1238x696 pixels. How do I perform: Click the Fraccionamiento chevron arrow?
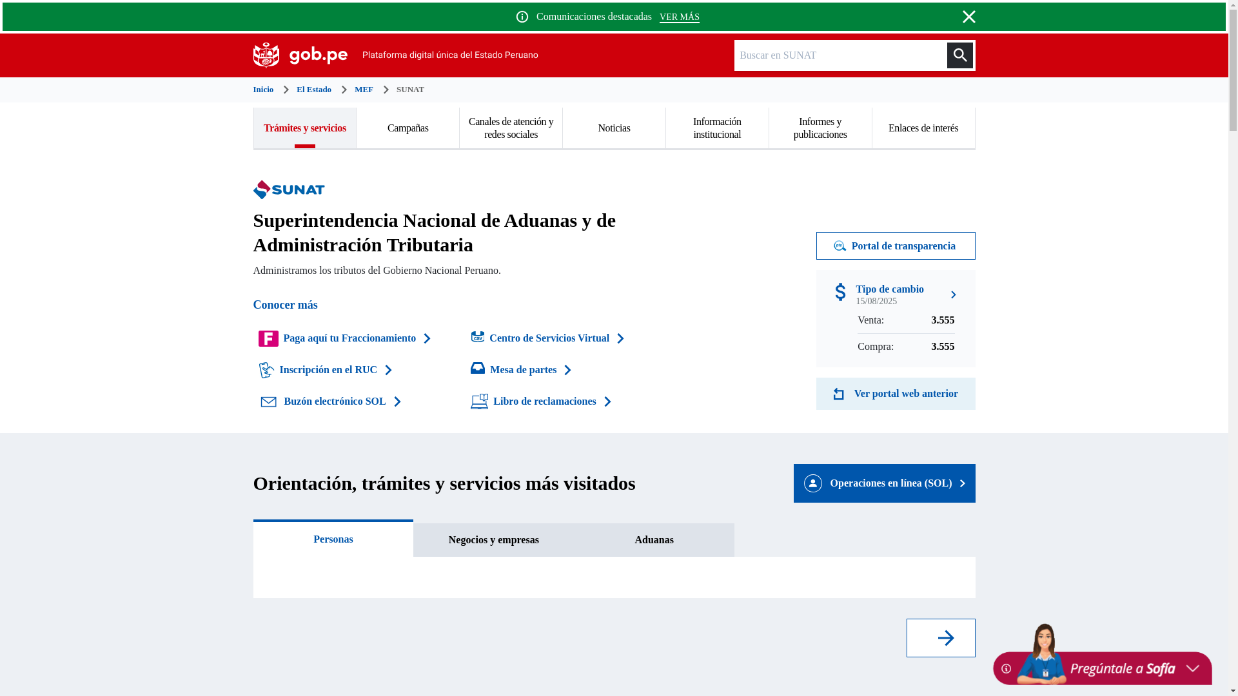coord(427,339)
